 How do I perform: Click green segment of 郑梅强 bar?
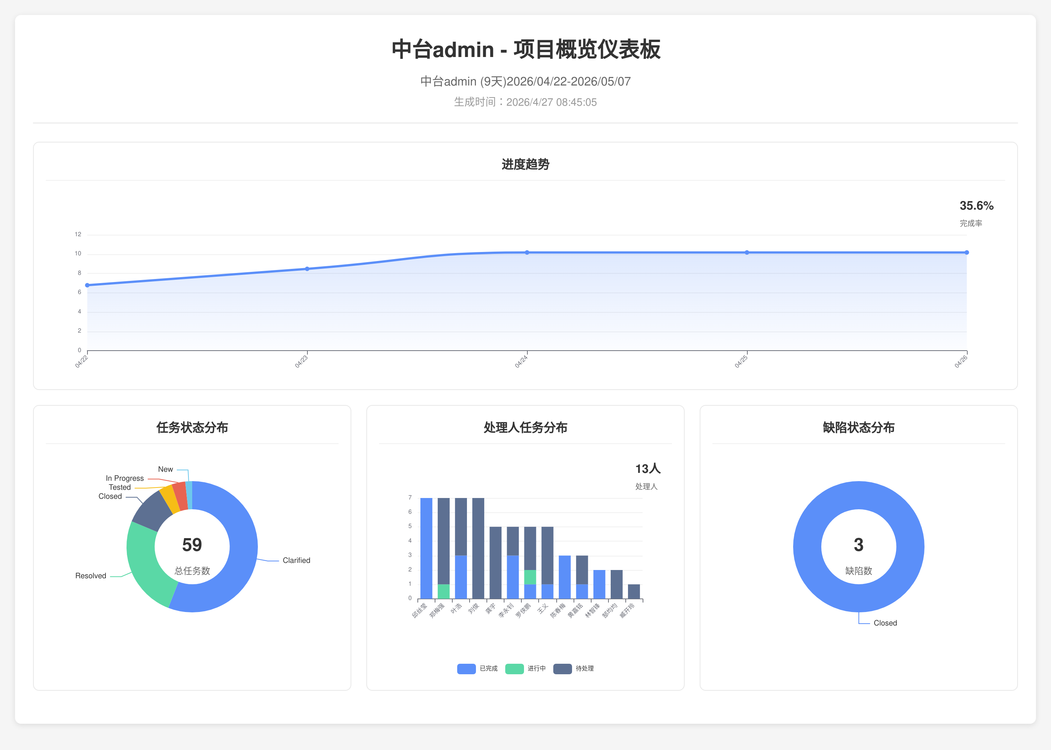pos(444,592)
